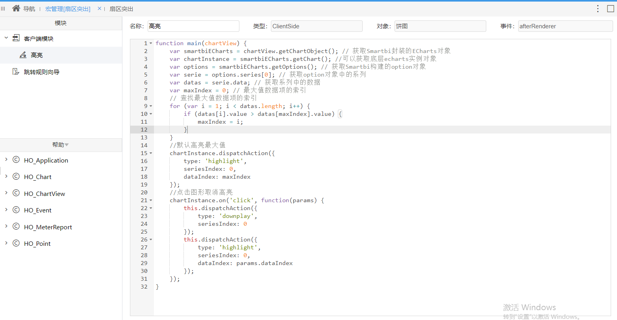Click the 'click' event string at line 21
The height and width of the screenshot is (320, 617).
pos(242,200)
